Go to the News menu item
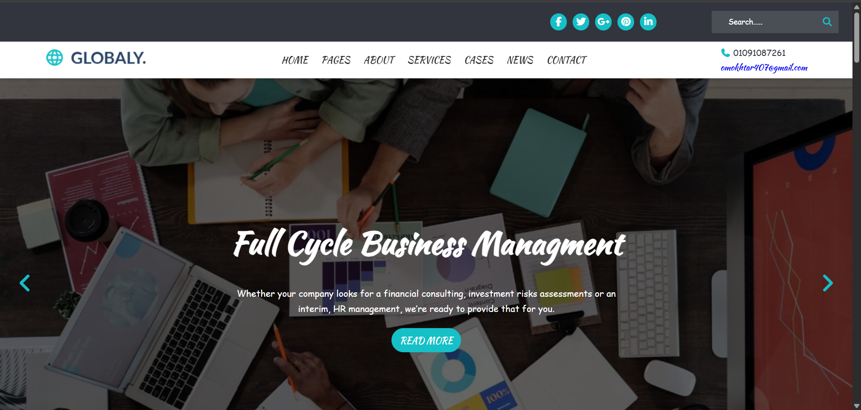The width and height of the screenshot is (861, 410). click(520, 60)
